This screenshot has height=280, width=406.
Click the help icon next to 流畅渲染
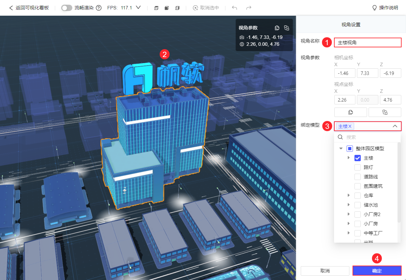[x=99, y=8]
